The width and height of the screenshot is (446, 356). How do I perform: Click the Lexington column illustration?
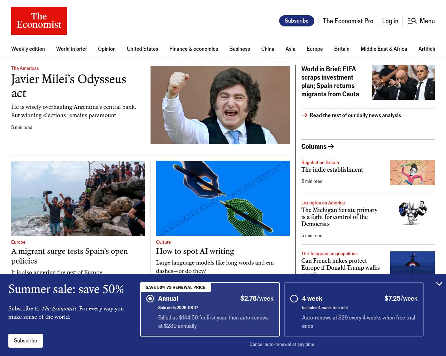coord(413,213)
